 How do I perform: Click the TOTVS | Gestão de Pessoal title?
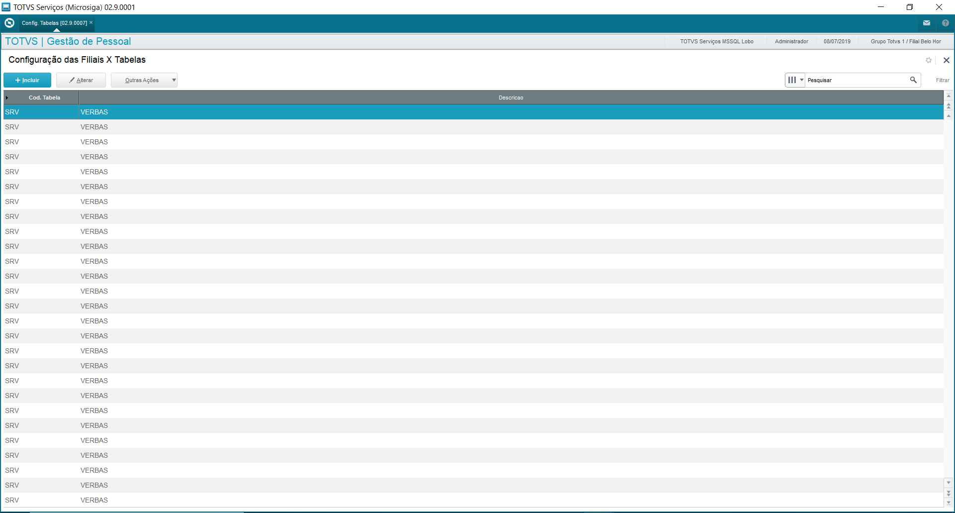click(68, 41)
